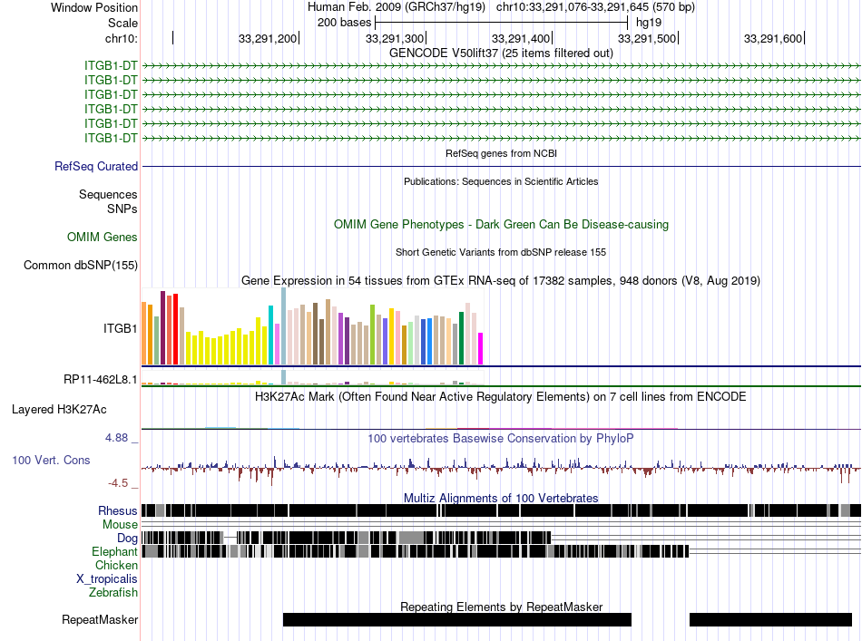Click the Elephant species label
This screenshot has height=641, width=862.
pyautogui.click(x=114, y=551)
